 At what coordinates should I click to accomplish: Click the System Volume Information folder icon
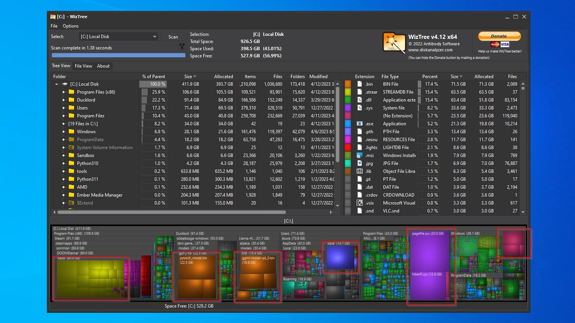71,147
